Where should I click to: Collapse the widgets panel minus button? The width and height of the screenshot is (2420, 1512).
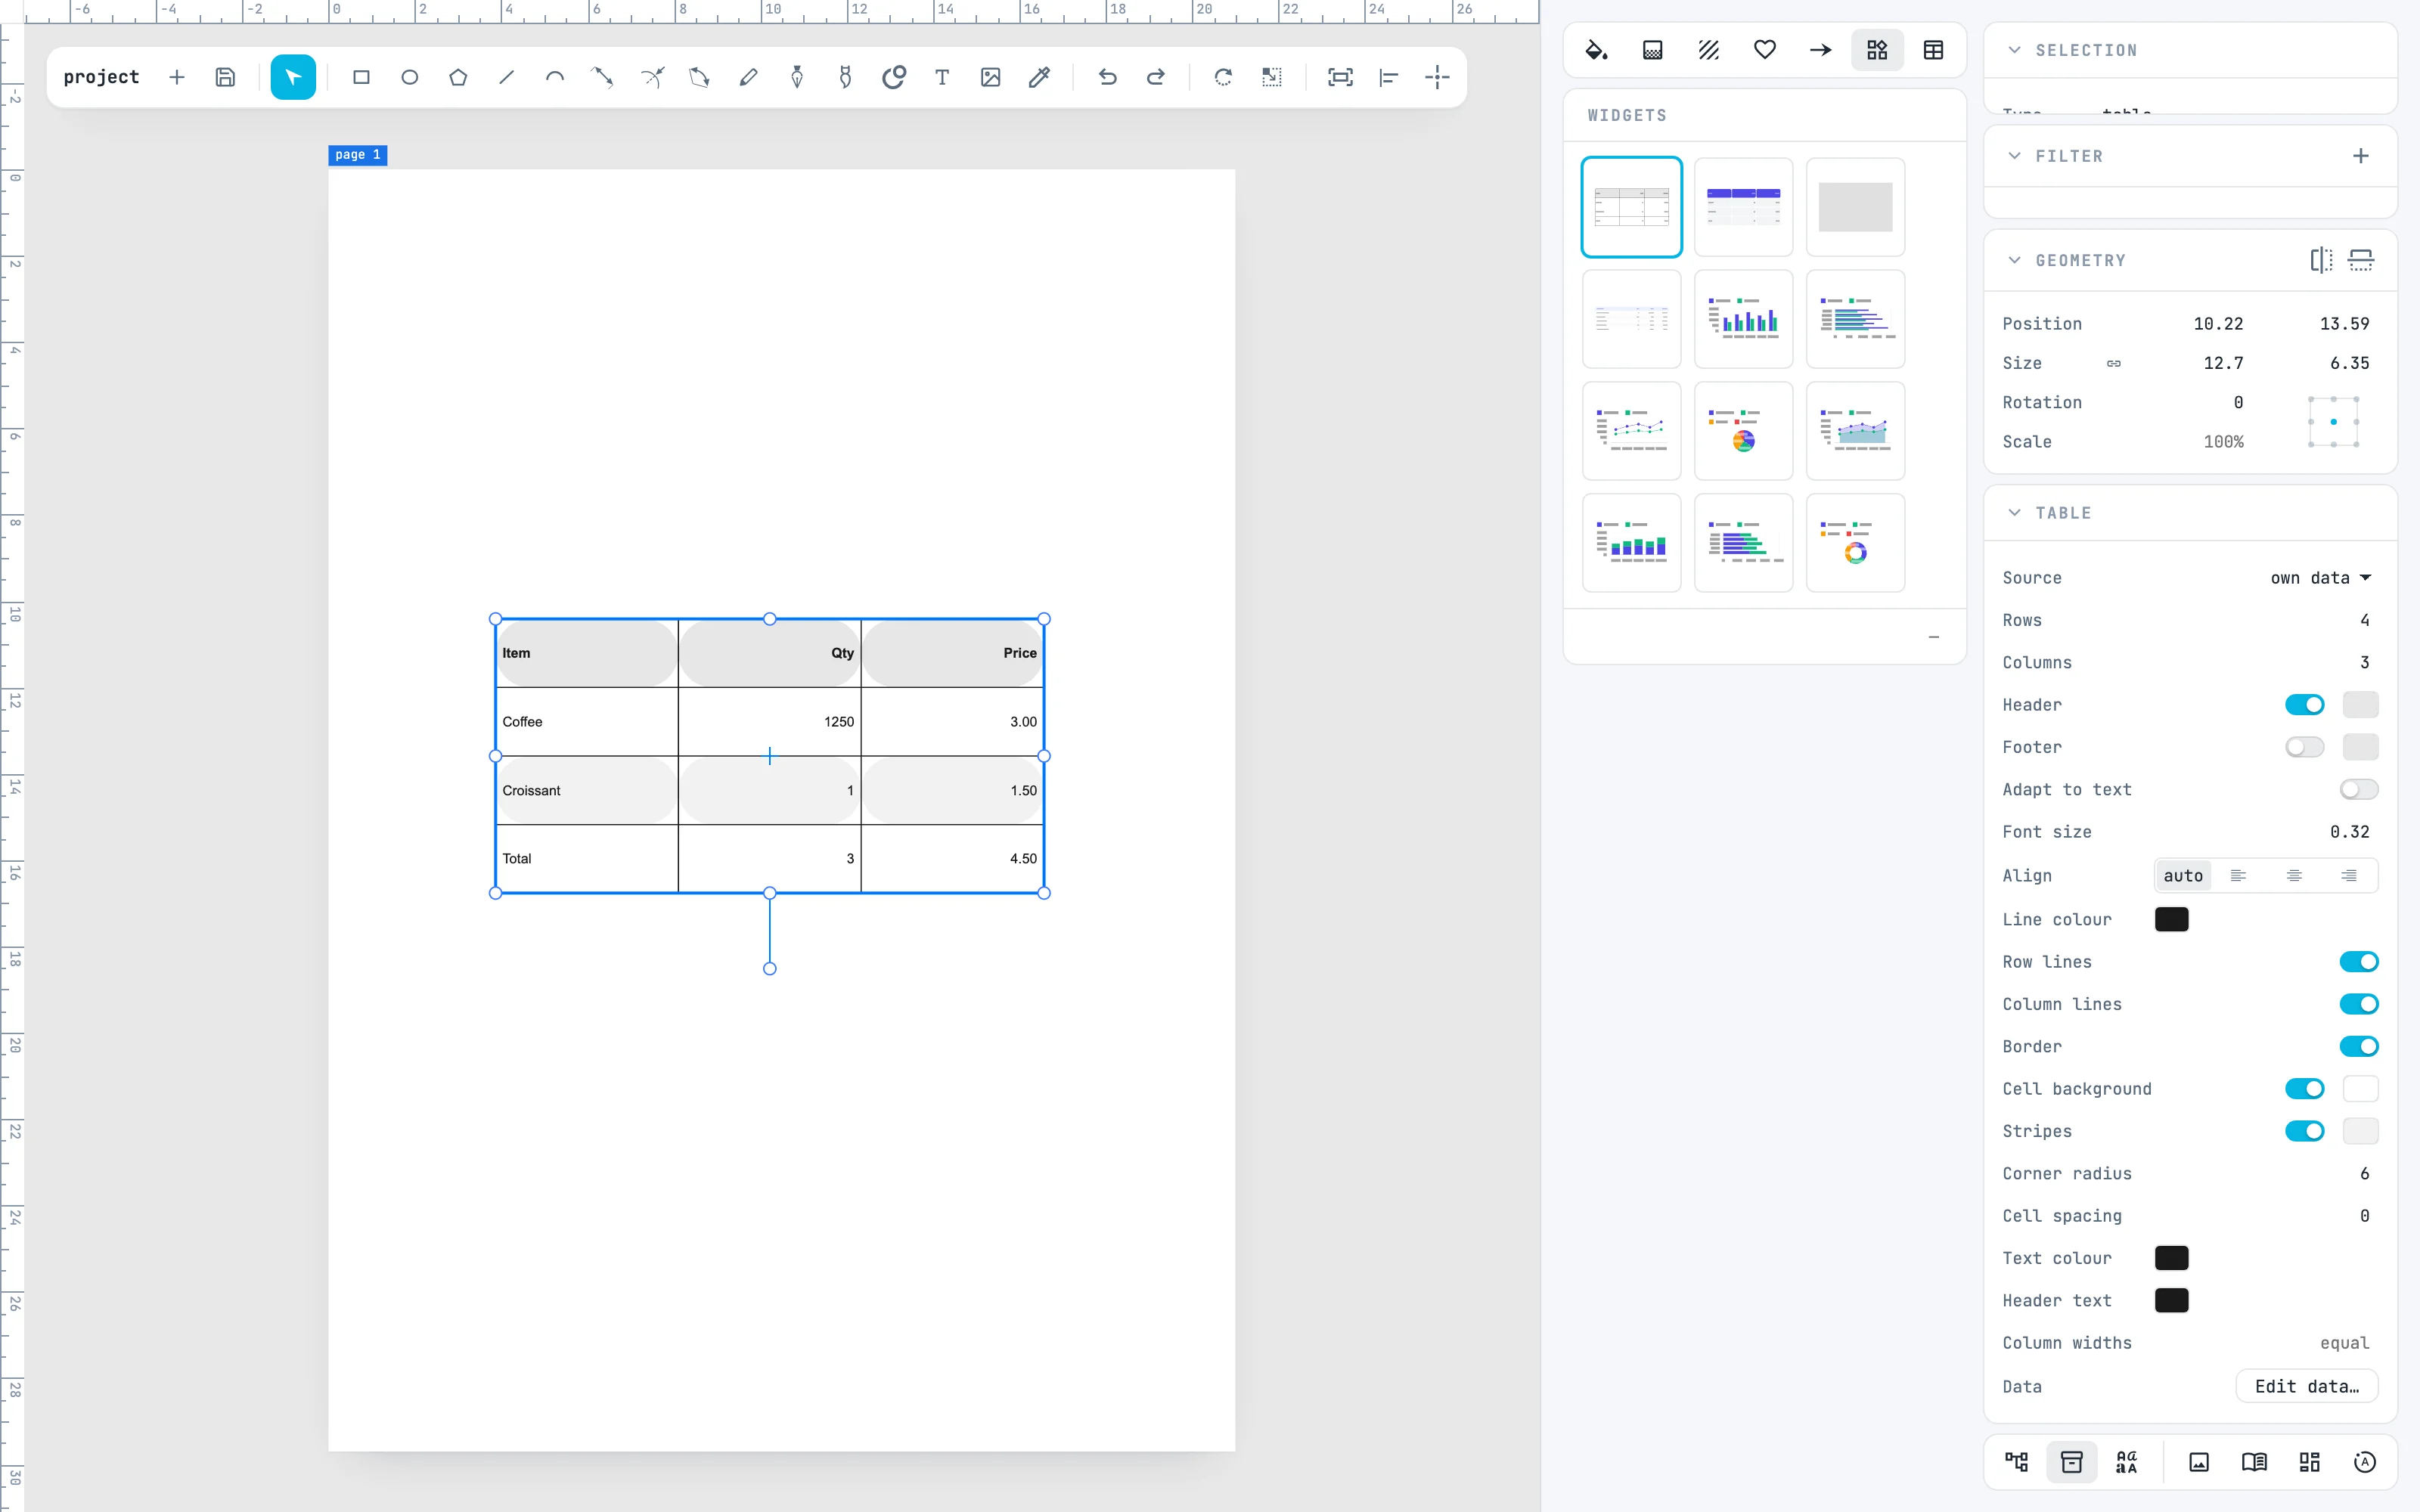pos(1934,637)
